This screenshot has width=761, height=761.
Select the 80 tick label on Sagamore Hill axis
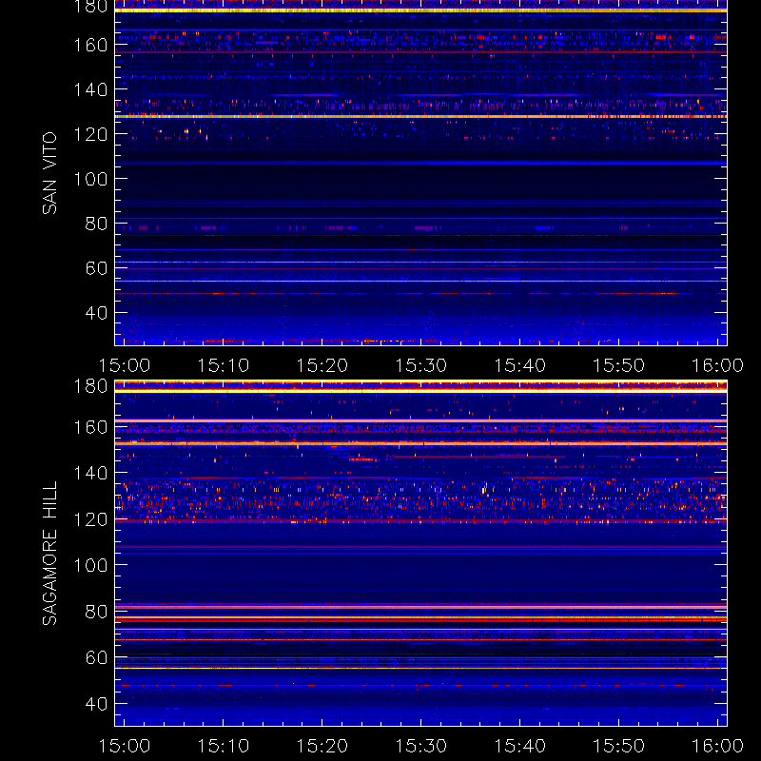[96, 612]
